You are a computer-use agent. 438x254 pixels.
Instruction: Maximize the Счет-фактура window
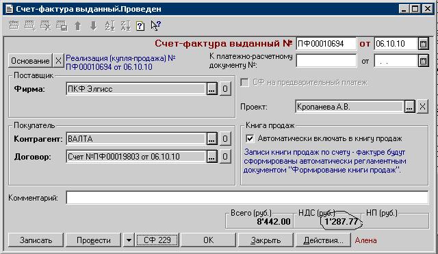pos(415,9)
